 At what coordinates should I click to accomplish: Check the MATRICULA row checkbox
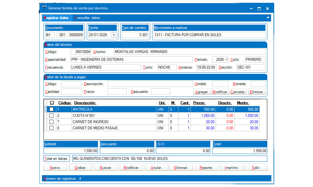52,109
